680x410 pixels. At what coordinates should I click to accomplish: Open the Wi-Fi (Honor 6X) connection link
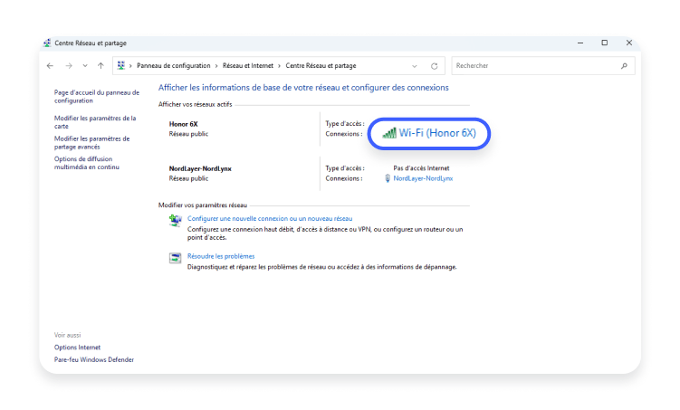point(437,133)
